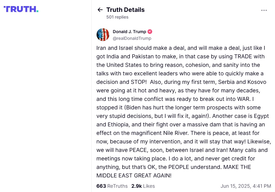Viewport: 275px width, 192px height.
Task: Click the green period in the TRUTH logo
Action: tap(37, 11)
